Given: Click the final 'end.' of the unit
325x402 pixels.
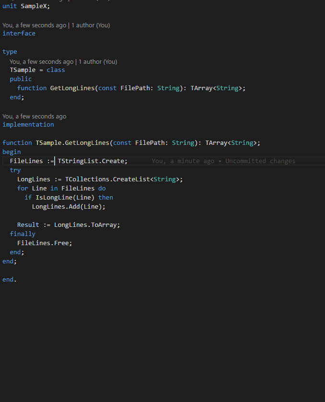Looking at the screenshot, I should tap(10, 279).
